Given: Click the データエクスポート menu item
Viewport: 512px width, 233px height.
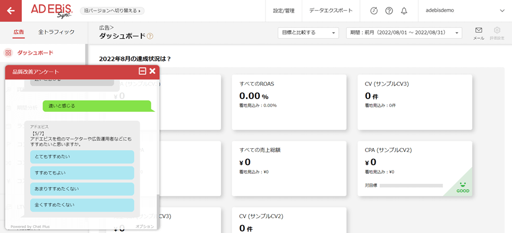Looking at the screenshot, I should pos(330,11).
